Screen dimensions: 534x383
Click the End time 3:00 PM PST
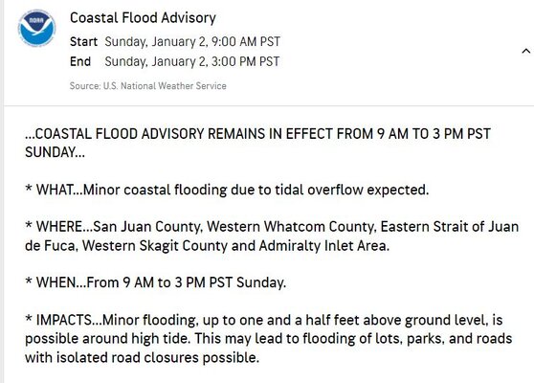(x=245, y=61)
